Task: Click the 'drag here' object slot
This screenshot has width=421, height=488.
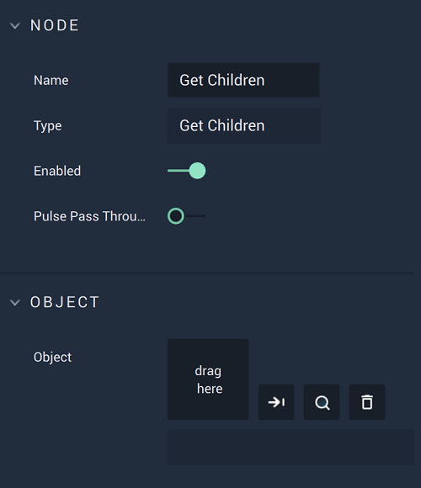Action: point(208,379)
